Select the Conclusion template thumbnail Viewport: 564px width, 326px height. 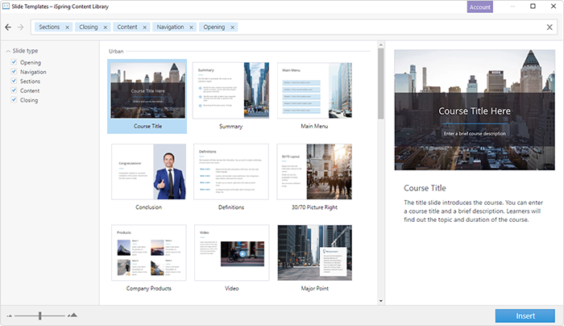click(148, 171)
